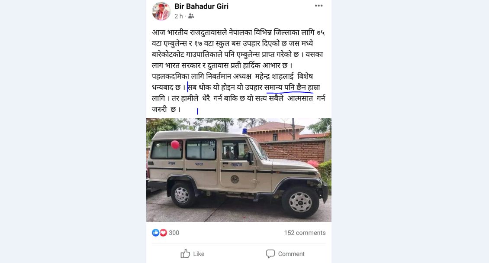Click the thumbs-up outline Like icon
The image size is (489, 263).
pyautogui.click(x=185, y=253)
